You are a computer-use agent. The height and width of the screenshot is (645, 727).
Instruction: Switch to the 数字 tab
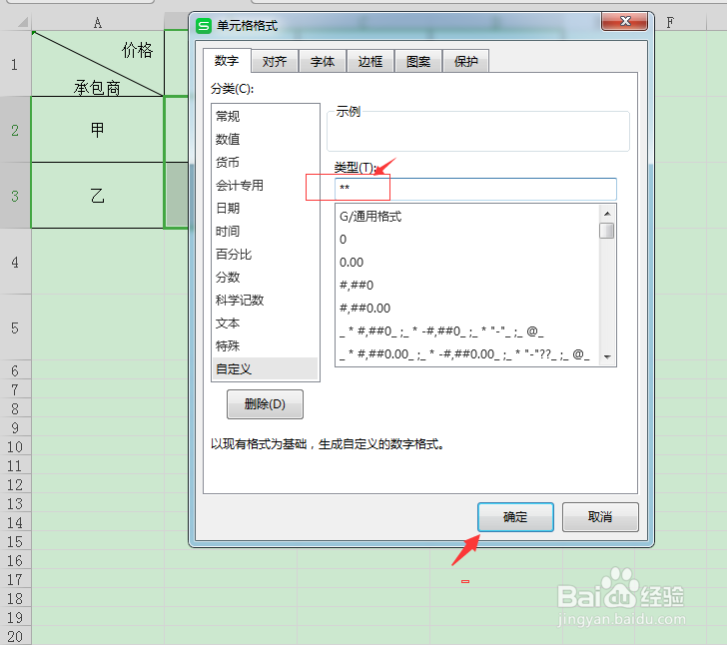[227, 61]
